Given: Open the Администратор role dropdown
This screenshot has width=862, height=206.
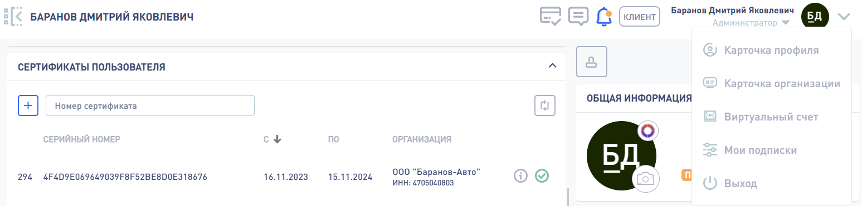Looking at the screenshot, I should pos(751,23).
